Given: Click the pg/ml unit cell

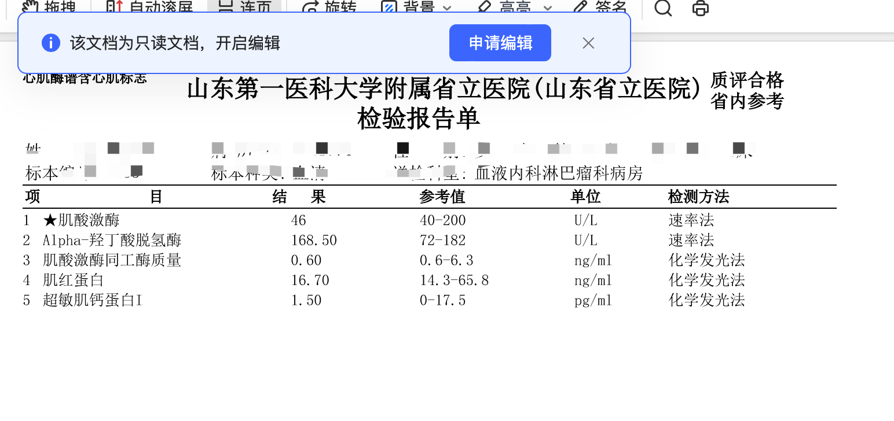Looking at the screenshot, I should pyautogui.click(x=593, y=301).
